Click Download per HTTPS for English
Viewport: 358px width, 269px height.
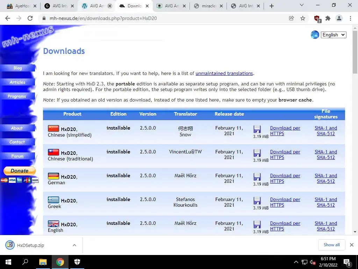pos(285,226)
